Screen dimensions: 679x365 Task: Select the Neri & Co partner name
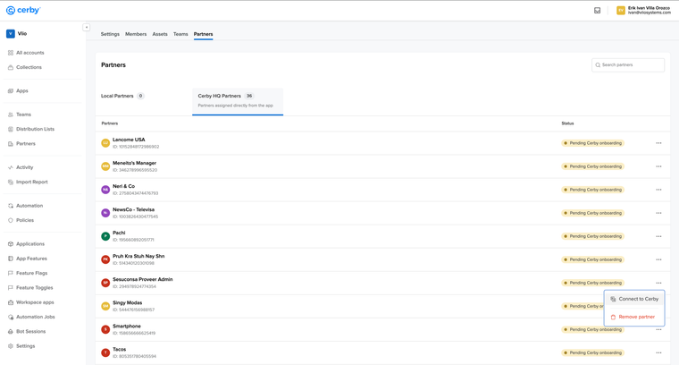[123, 186]
